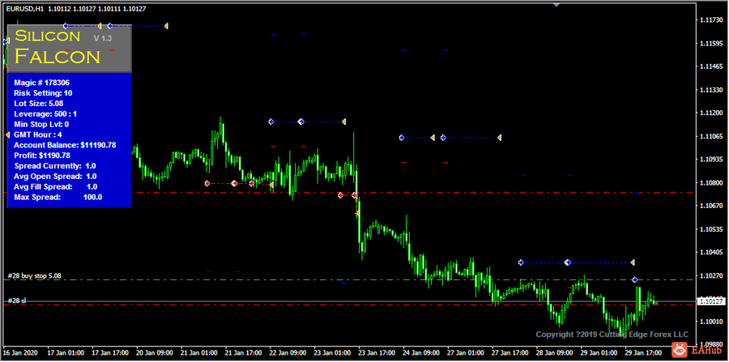
Task: Click the GMT Hour : 4 line
Action: (38, 134)
